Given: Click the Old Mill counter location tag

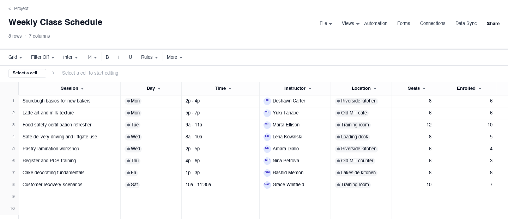Looking at the screenshot, I should 355,161.
